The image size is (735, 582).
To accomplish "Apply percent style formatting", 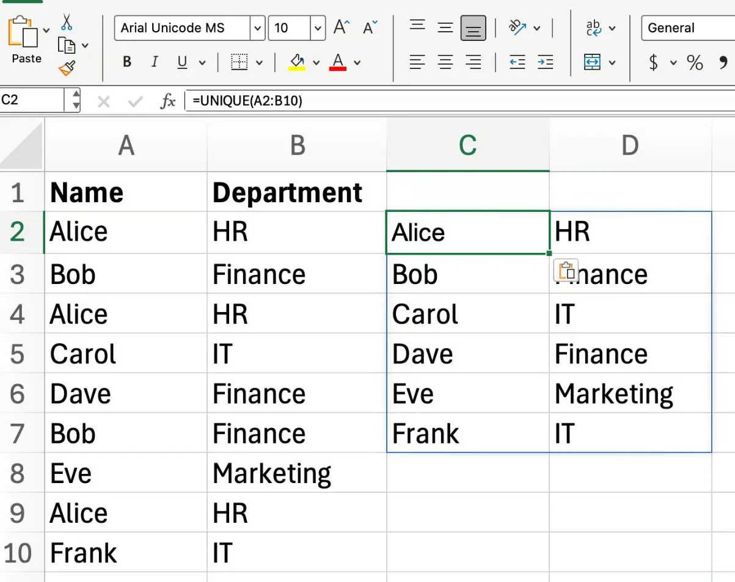I will tap(695, 62).
